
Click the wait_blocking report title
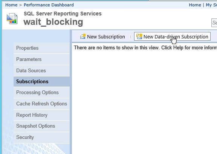pos(53,22)
